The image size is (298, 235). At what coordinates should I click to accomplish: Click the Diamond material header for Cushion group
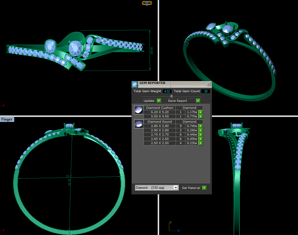coord(189,108)
